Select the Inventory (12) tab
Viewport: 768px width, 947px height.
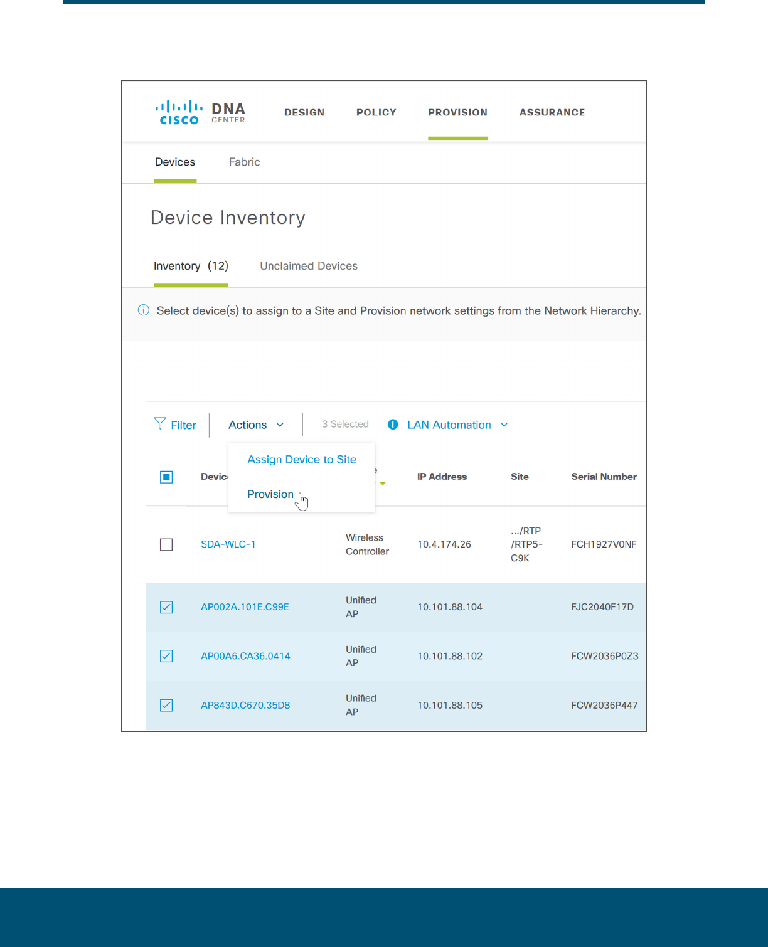coord(191,266)
